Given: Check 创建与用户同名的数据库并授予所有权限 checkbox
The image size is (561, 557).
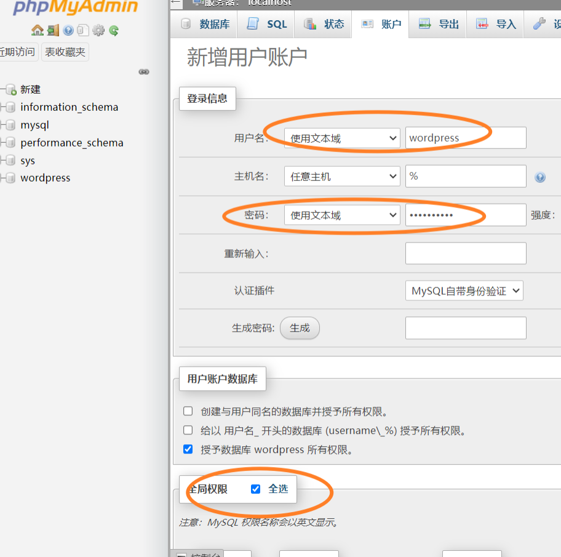Looking at the screenshot, I should (188, 411).
